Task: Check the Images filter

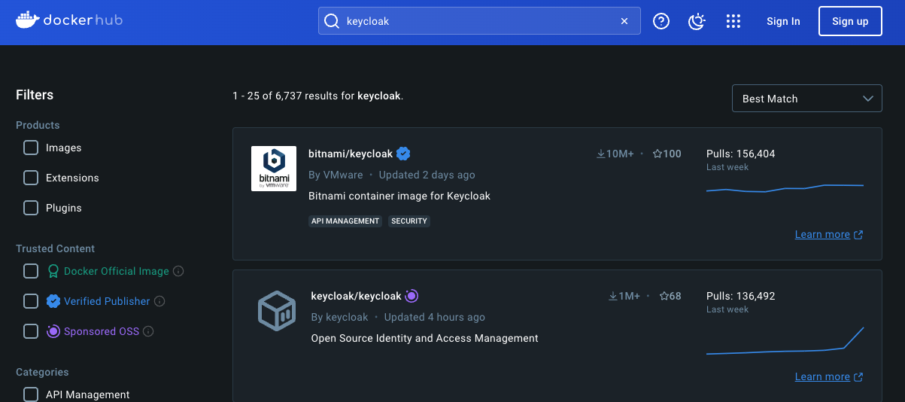Action: (31, 148)
